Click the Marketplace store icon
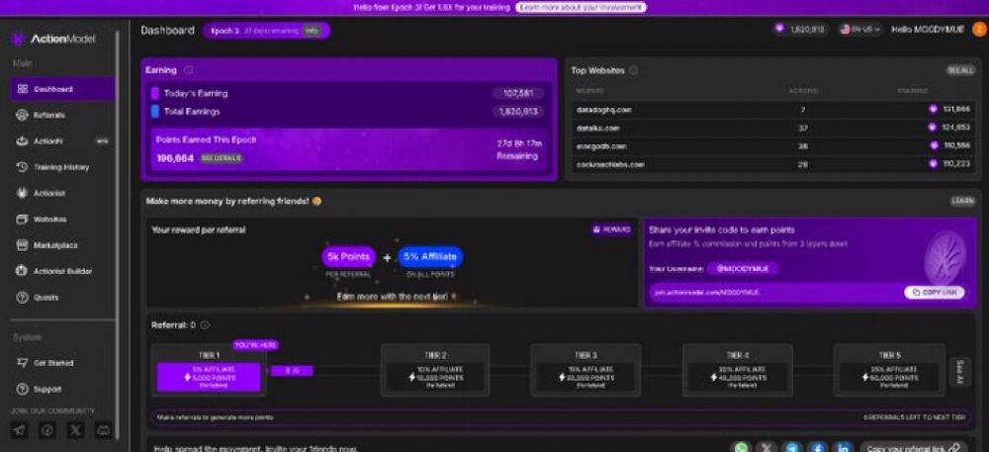The width and height of the screenshot is (989, 452). [x=22, y=245]
